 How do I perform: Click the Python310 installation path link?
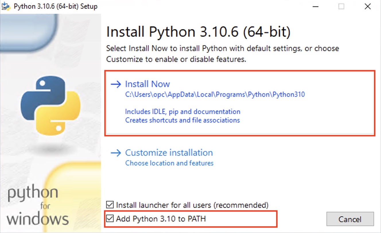click(215, 94)
